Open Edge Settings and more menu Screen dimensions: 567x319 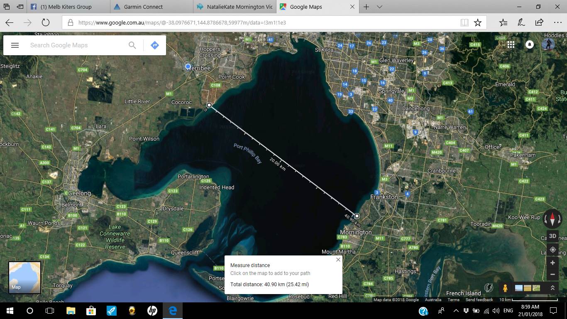(557, 22)
